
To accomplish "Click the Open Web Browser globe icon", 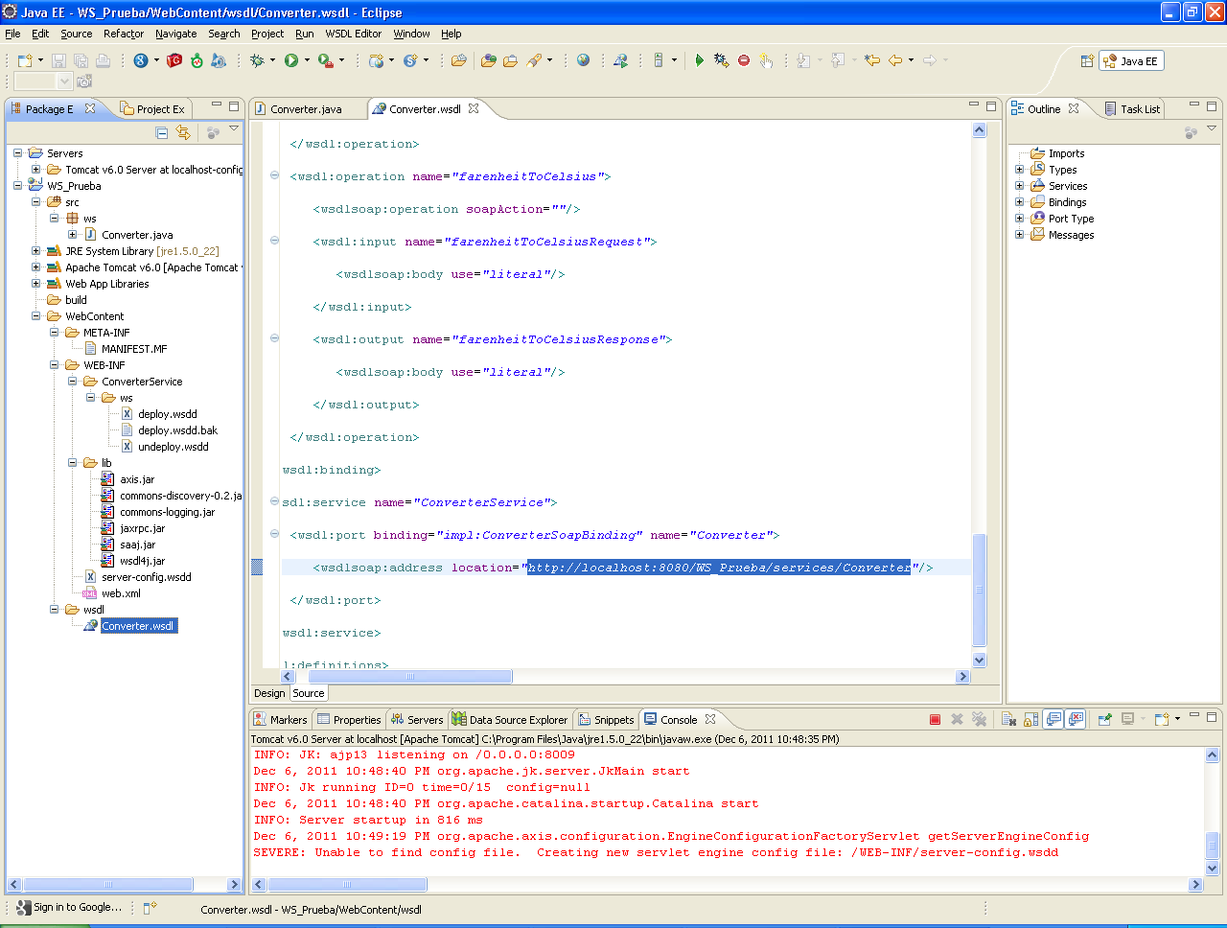I will (x=583, y=60).
